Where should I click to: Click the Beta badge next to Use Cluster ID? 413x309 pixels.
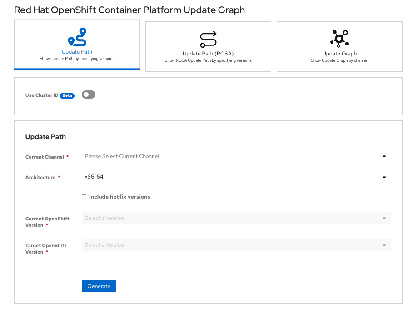[67, 95]
